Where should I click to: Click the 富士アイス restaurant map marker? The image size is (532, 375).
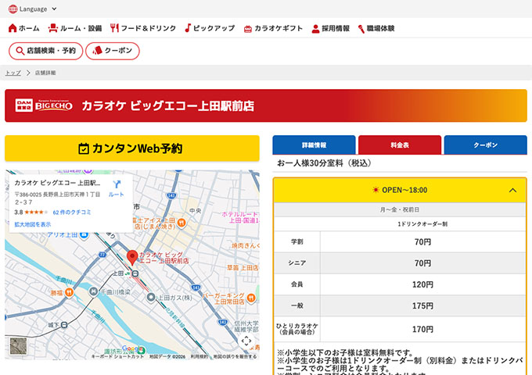pyautogui.click(x=182, y=223)
